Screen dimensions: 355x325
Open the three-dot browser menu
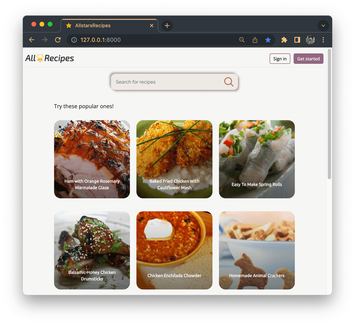tap(323, 40)
